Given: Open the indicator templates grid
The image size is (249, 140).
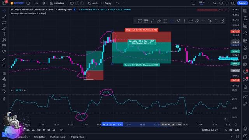Looking at the screenshot, I should pyautogui.click(x=72, y=3).
